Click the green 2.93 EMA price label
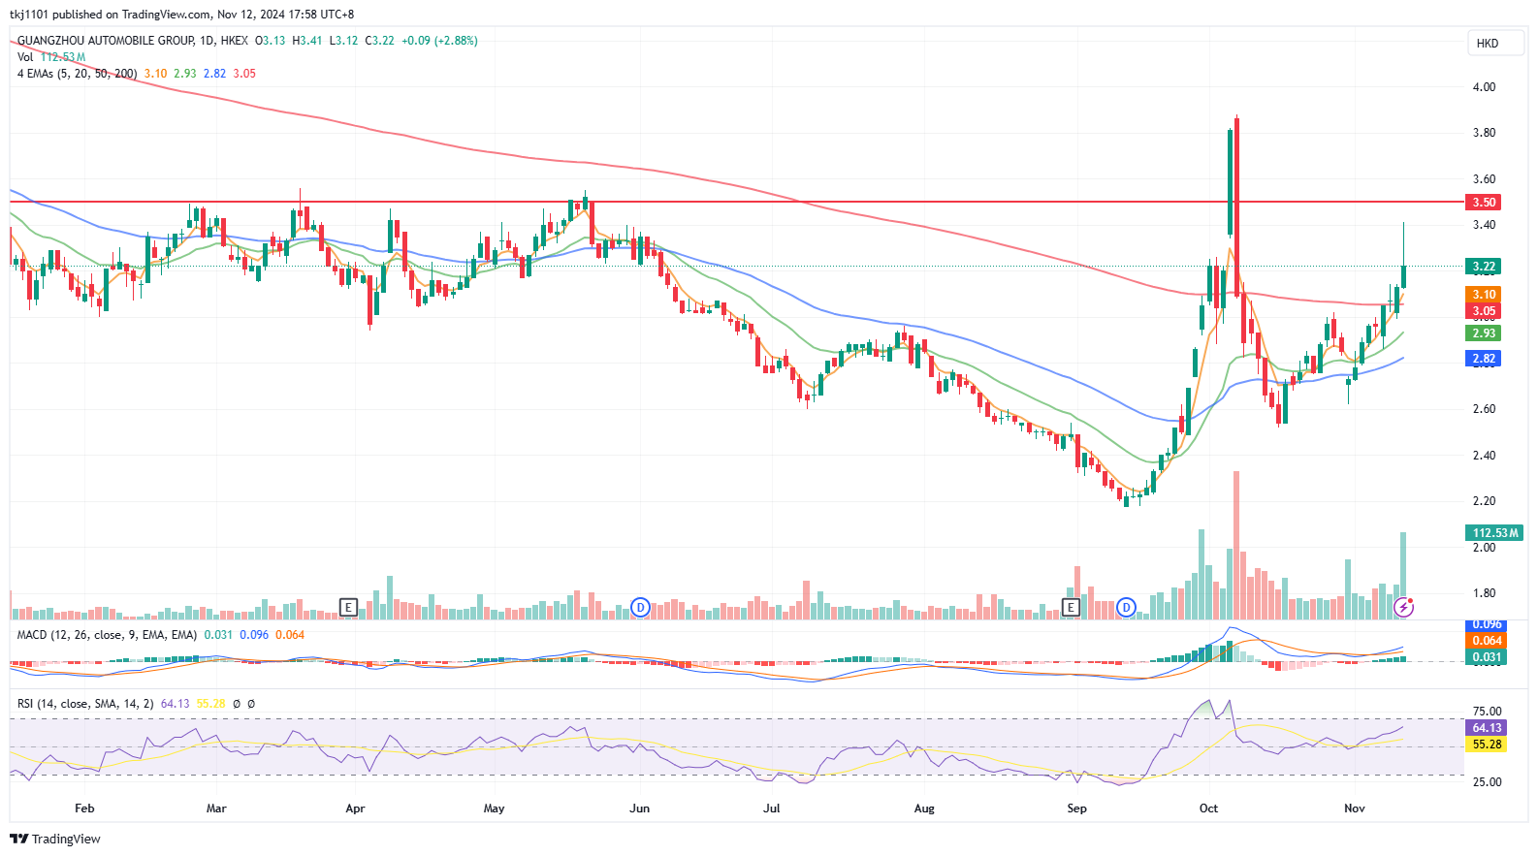Screen dimensions: 1538x856 pos(1484,333)
